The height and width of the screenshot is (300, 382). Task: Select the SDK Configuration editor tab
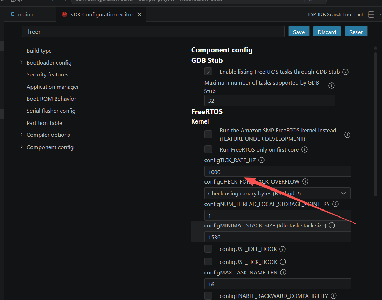[x=101, y=14]
